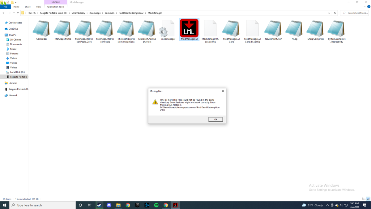Select Local Disk (C:) in navigation pane
The height and width of the screenshot is (209, 371).
17,72
